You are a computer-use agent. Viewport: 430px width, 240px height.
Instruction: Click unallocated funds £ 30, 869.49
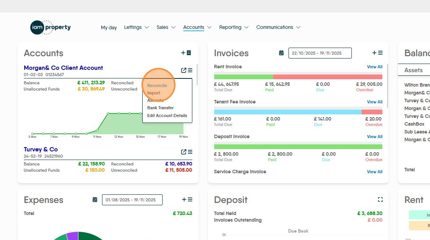91,89
